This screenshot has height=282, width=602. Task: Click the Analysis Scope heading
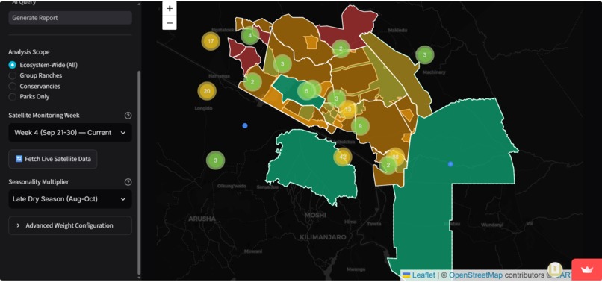point(29,52)
